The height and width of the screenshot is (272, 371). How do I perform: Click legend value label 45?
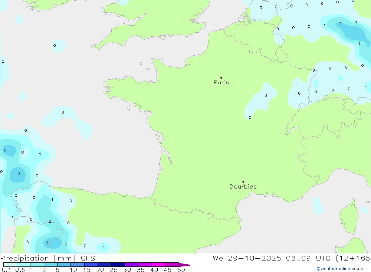168,270
